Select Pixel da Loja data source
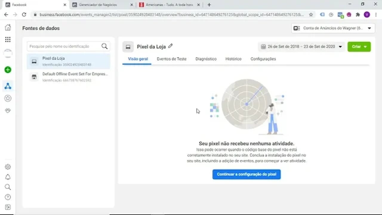Screen dimensions: 382x215 tap(68, 61)
